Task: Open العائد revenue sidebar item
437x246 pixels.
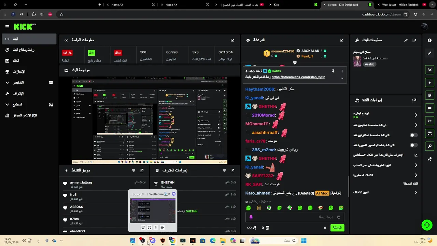Action: [x=29, y=61]
